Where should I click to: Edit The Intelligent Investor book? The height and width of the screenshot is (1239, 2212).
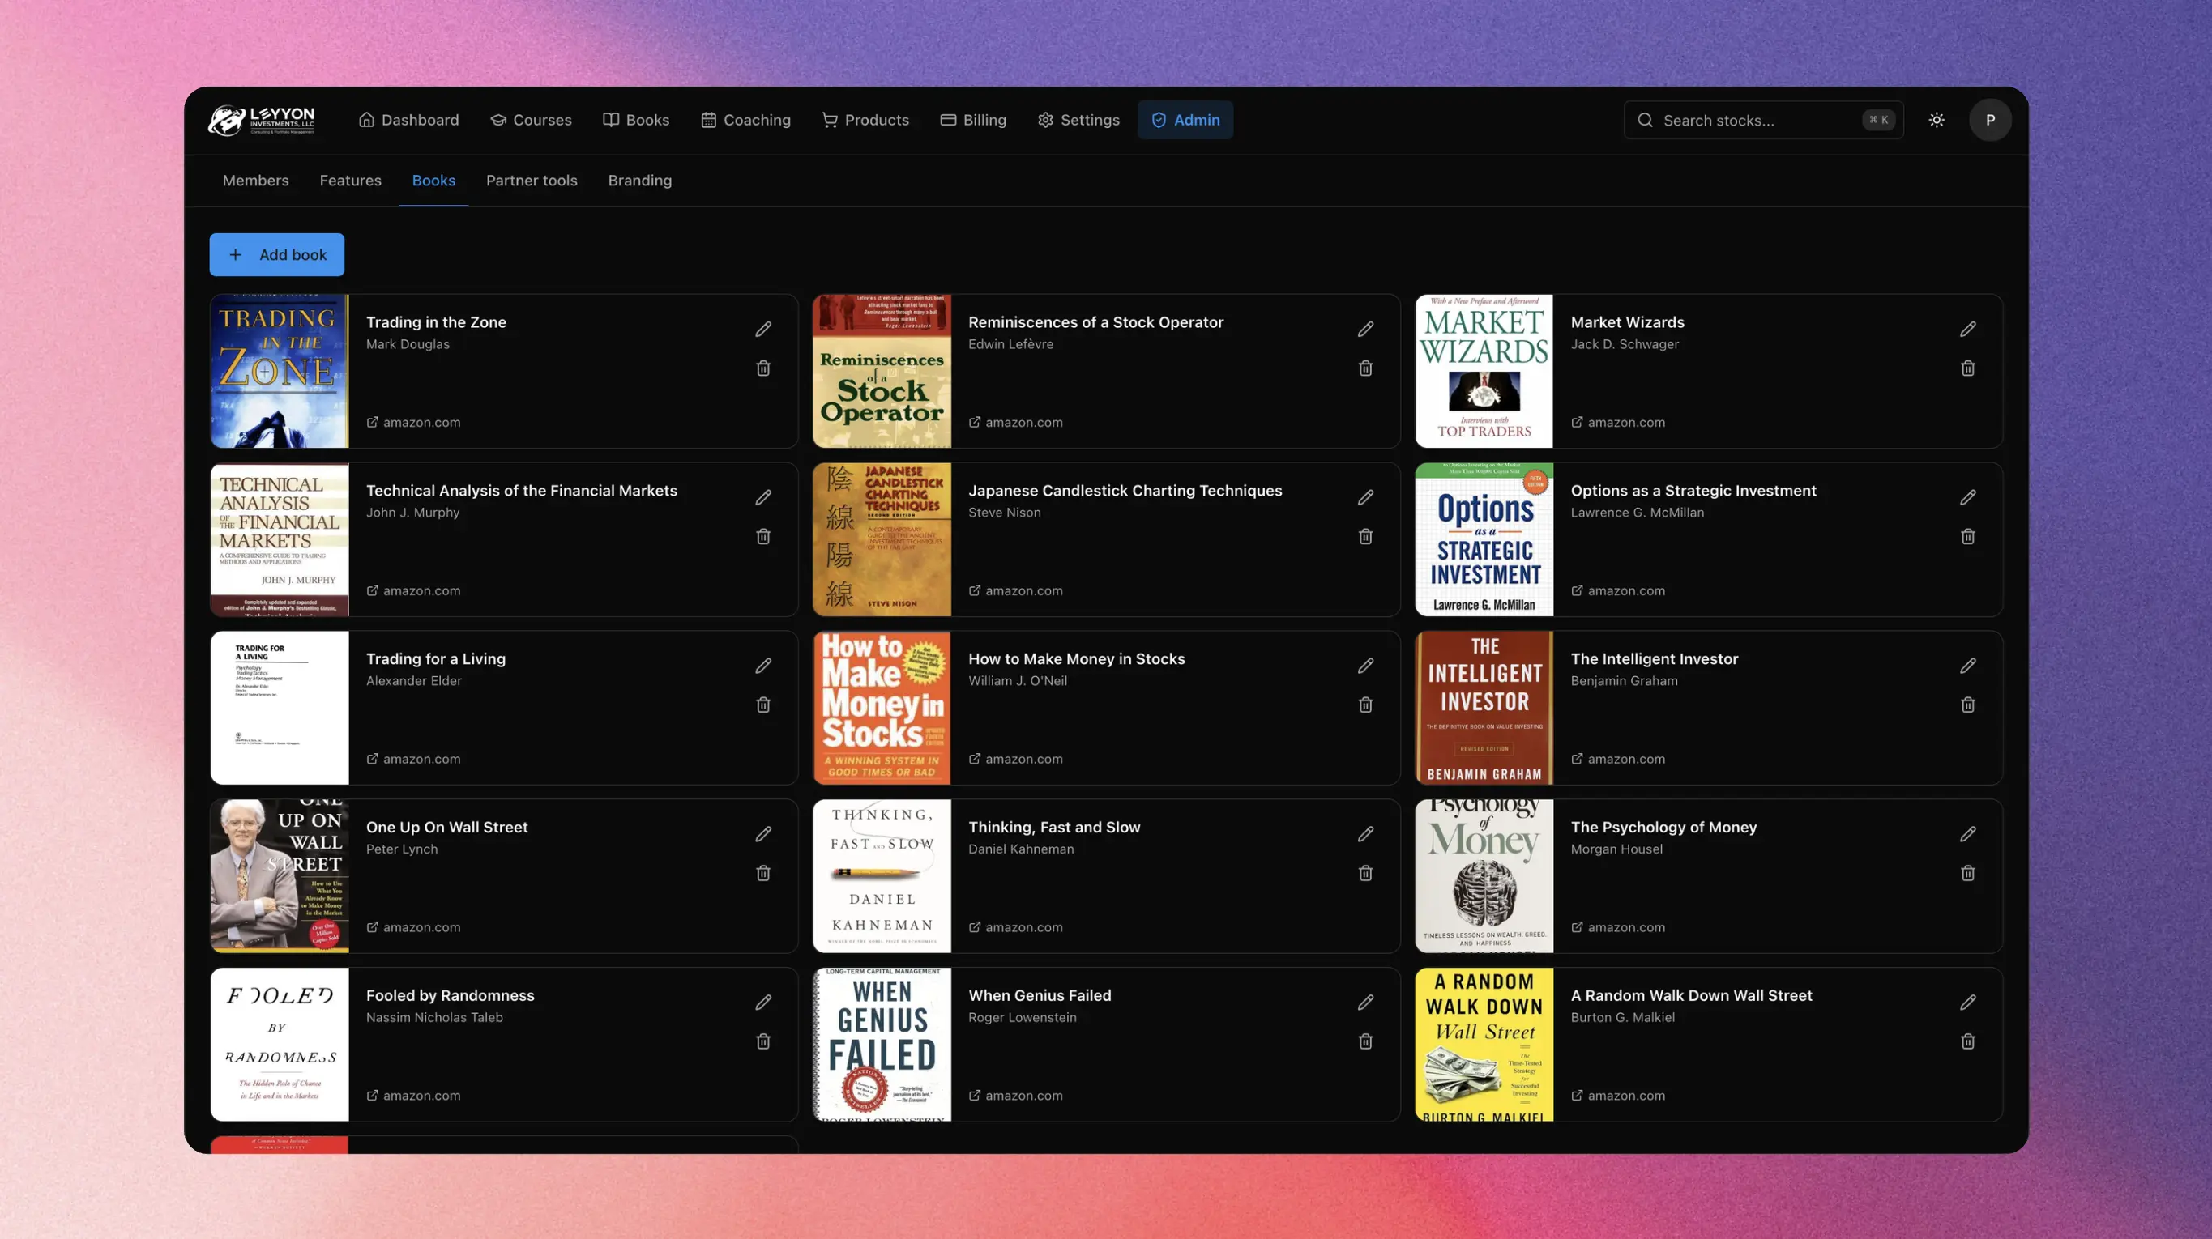pyautogui.click(x=1968, y=666)
